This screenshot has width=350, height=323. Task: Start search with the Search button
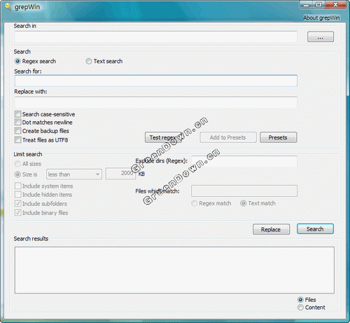click(315, 229)
